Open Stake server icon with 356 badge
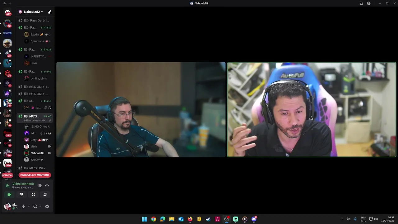Screen dimensions: 398x224 (7, 163)
